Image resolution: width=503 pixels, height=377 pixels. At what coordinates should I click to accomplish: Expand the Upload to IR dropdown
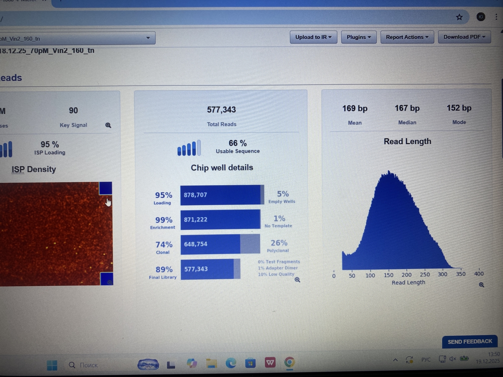click(313, 37)
